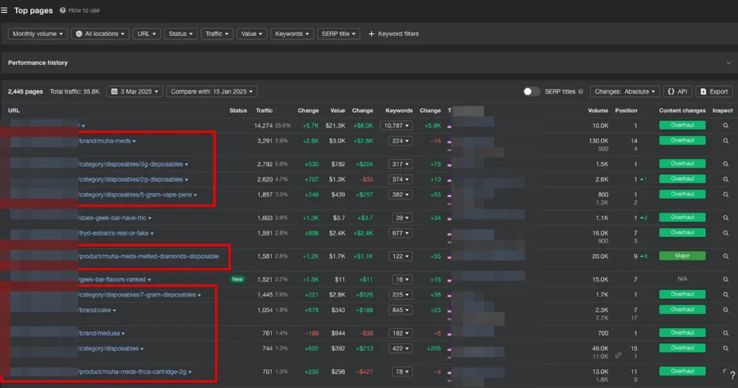Inspect the 3g-disposables row
Image resolution: width=738 pixels, height=388 pixels.
726,164
